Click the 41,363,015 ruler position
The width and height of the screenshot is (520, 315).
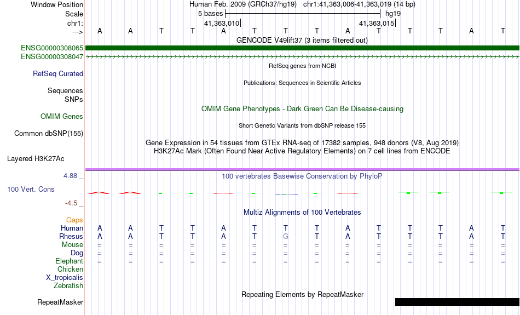tap(377, 23)
